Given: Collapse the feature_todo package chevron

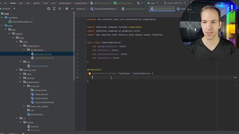Looking at the screenshot, I should point(16,70).
